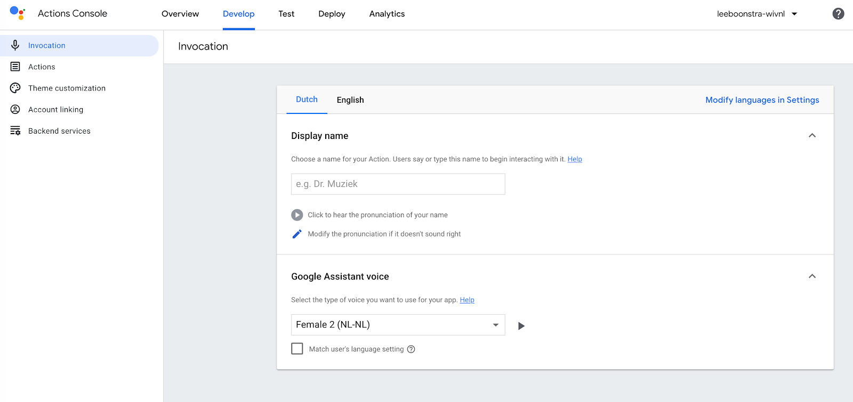Click the Backend services icon
Screen dimensions: 853x402
coord(15,130)
